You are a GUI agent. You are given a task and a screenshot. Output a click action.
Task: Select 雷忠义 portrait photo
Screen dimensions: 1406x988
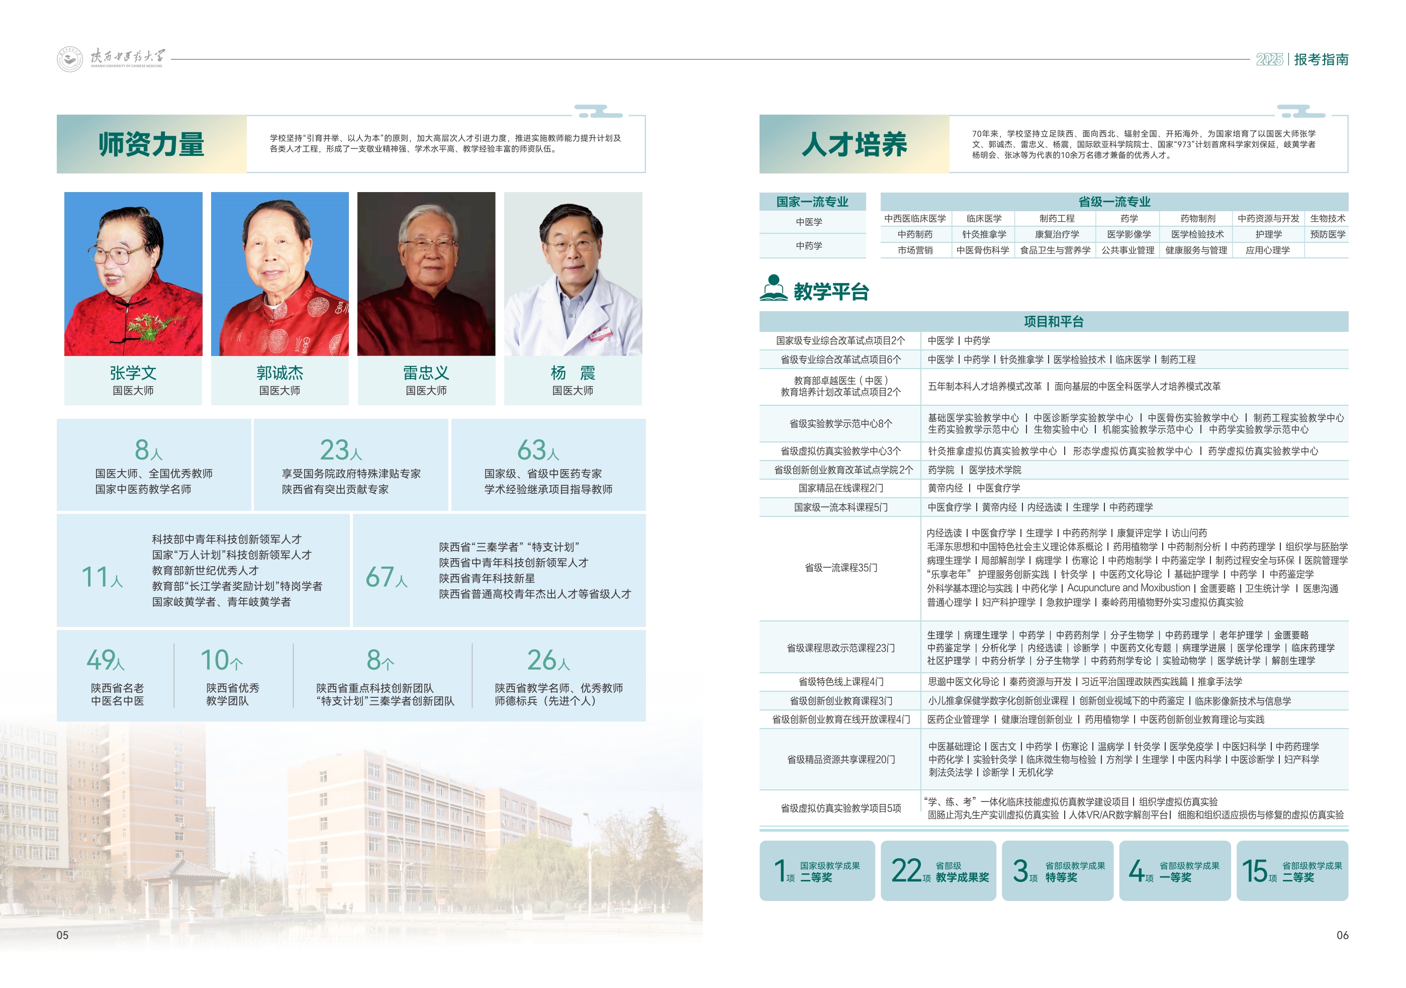point(426,274)
